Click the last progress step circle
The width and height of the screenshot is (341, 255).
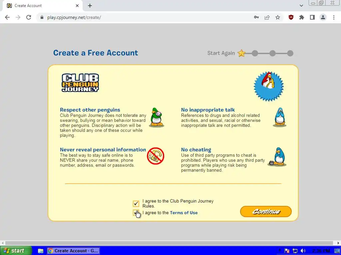(x=290, y=53)
